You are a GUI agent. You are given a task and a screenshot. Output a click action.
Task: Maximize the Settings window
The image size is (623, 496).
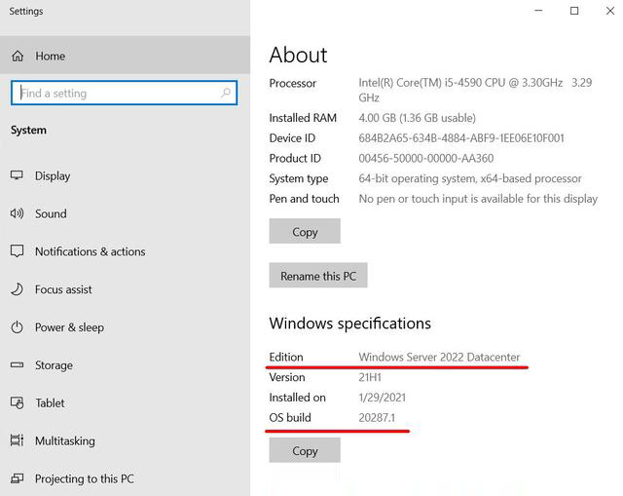click(574, 11)
